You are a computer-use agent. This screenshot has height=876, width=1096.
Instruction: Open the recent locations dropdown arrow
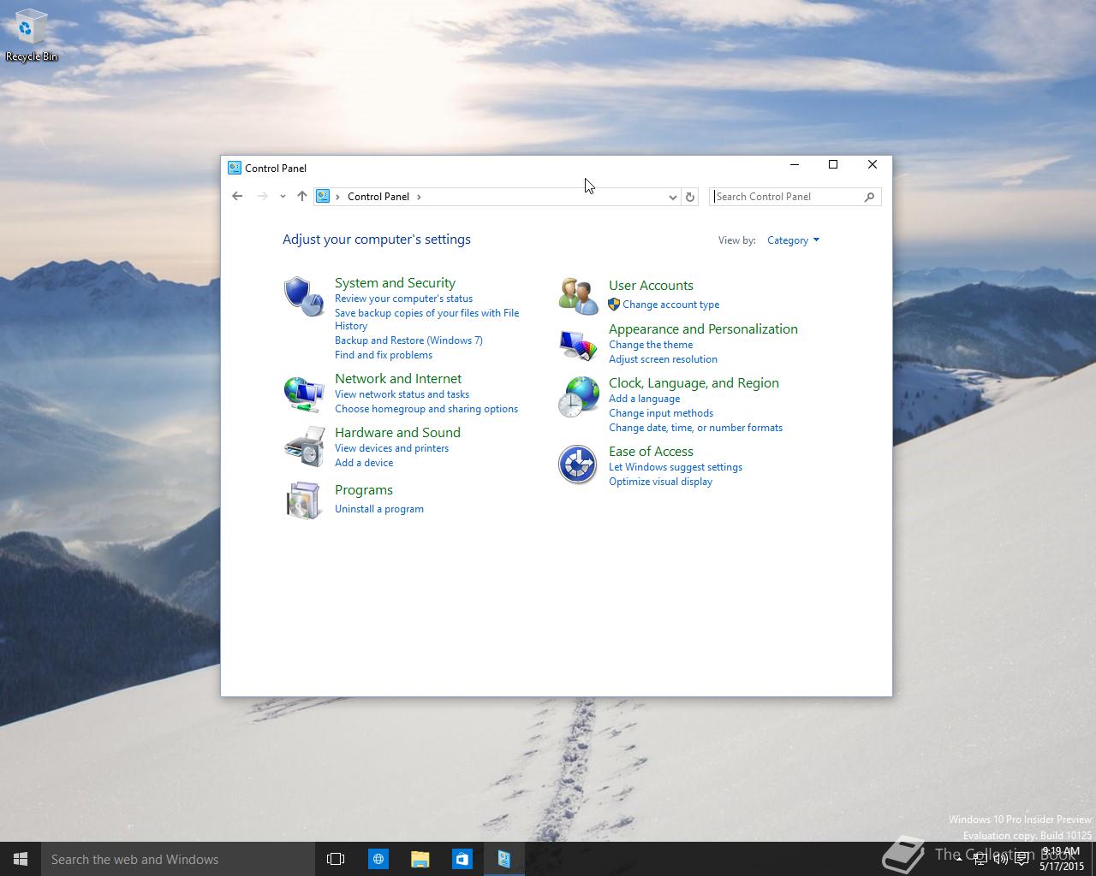[283, 196]
